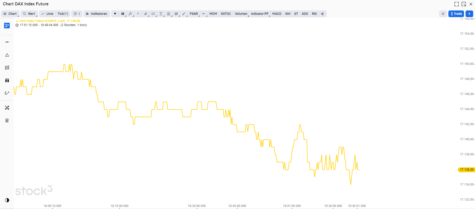Viewport: 475px width, 209px height.
Task: Add the PSAR indicator
Action: pyautogui.click(x=194, y=14)
